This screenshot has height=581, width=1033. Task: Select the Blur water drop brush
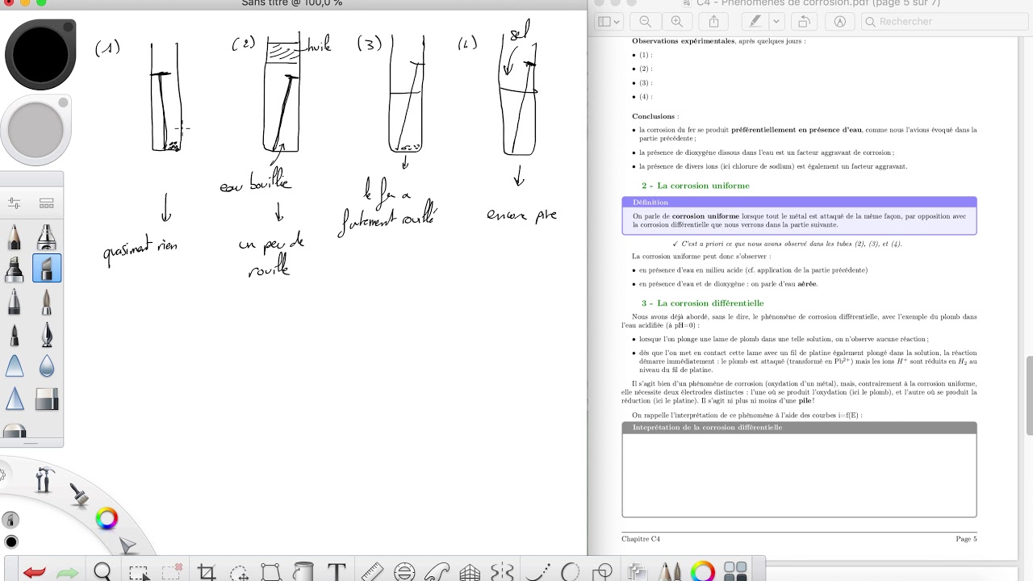click(47, 366)
